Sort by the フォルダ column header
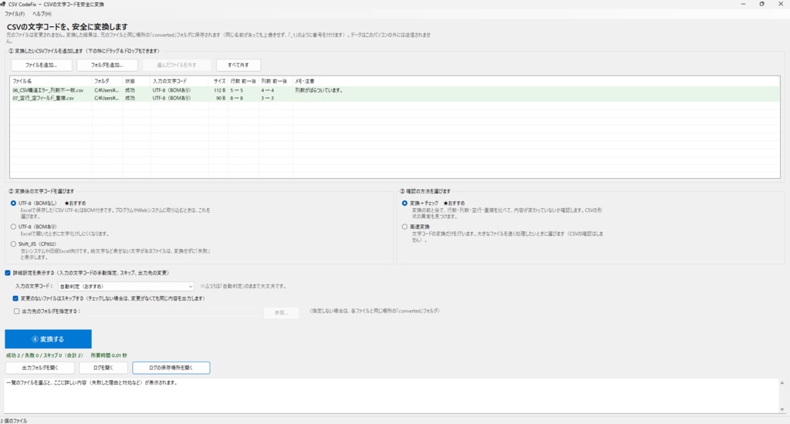The width and height of the screenshot is (790, 424). click(107, 81)
